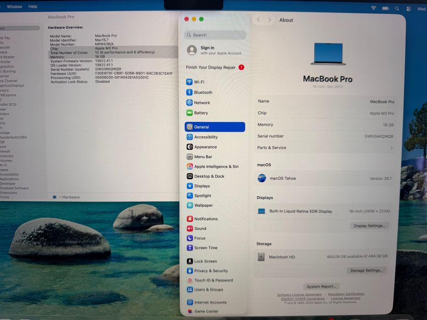Open Regulatory Certification link

click(x=346, y=294)
